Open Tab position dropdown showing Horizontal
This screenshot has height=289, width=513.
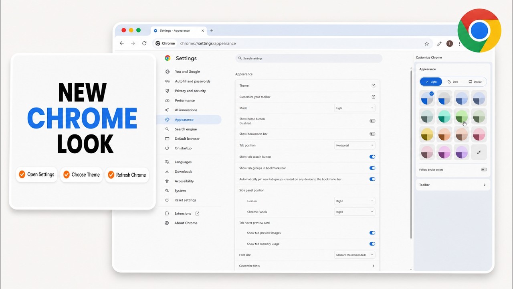[355, 145]
